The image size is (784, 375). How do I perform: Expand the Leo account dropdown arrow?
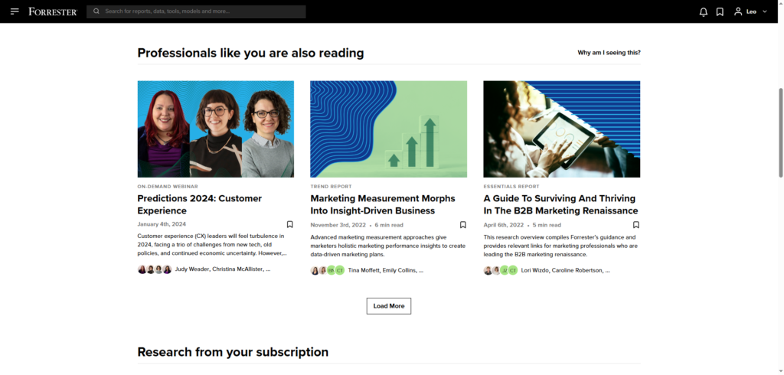pyautogui.click(x=764, y=11)
